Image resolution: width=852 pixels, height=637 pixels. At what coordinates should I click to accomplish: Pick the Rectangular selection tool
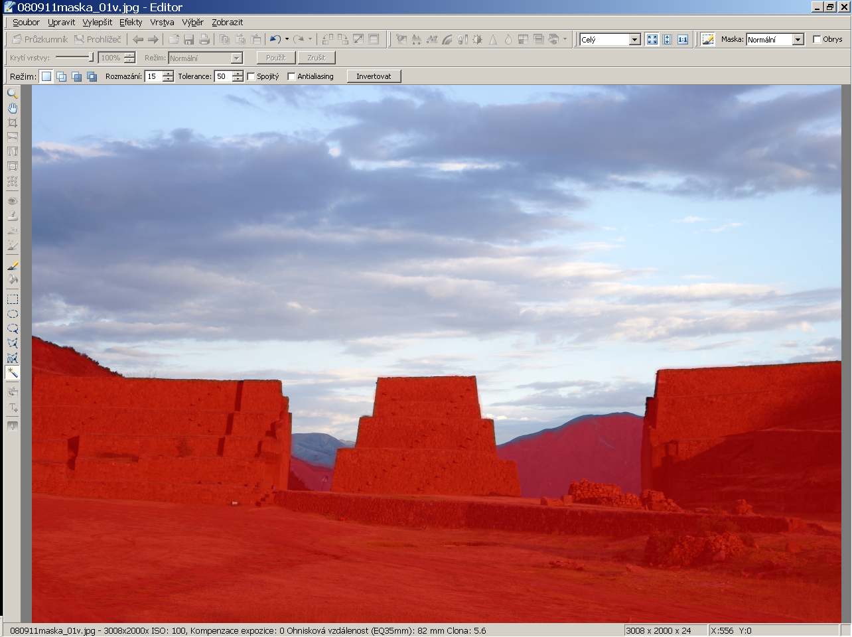tap(12, 299)
